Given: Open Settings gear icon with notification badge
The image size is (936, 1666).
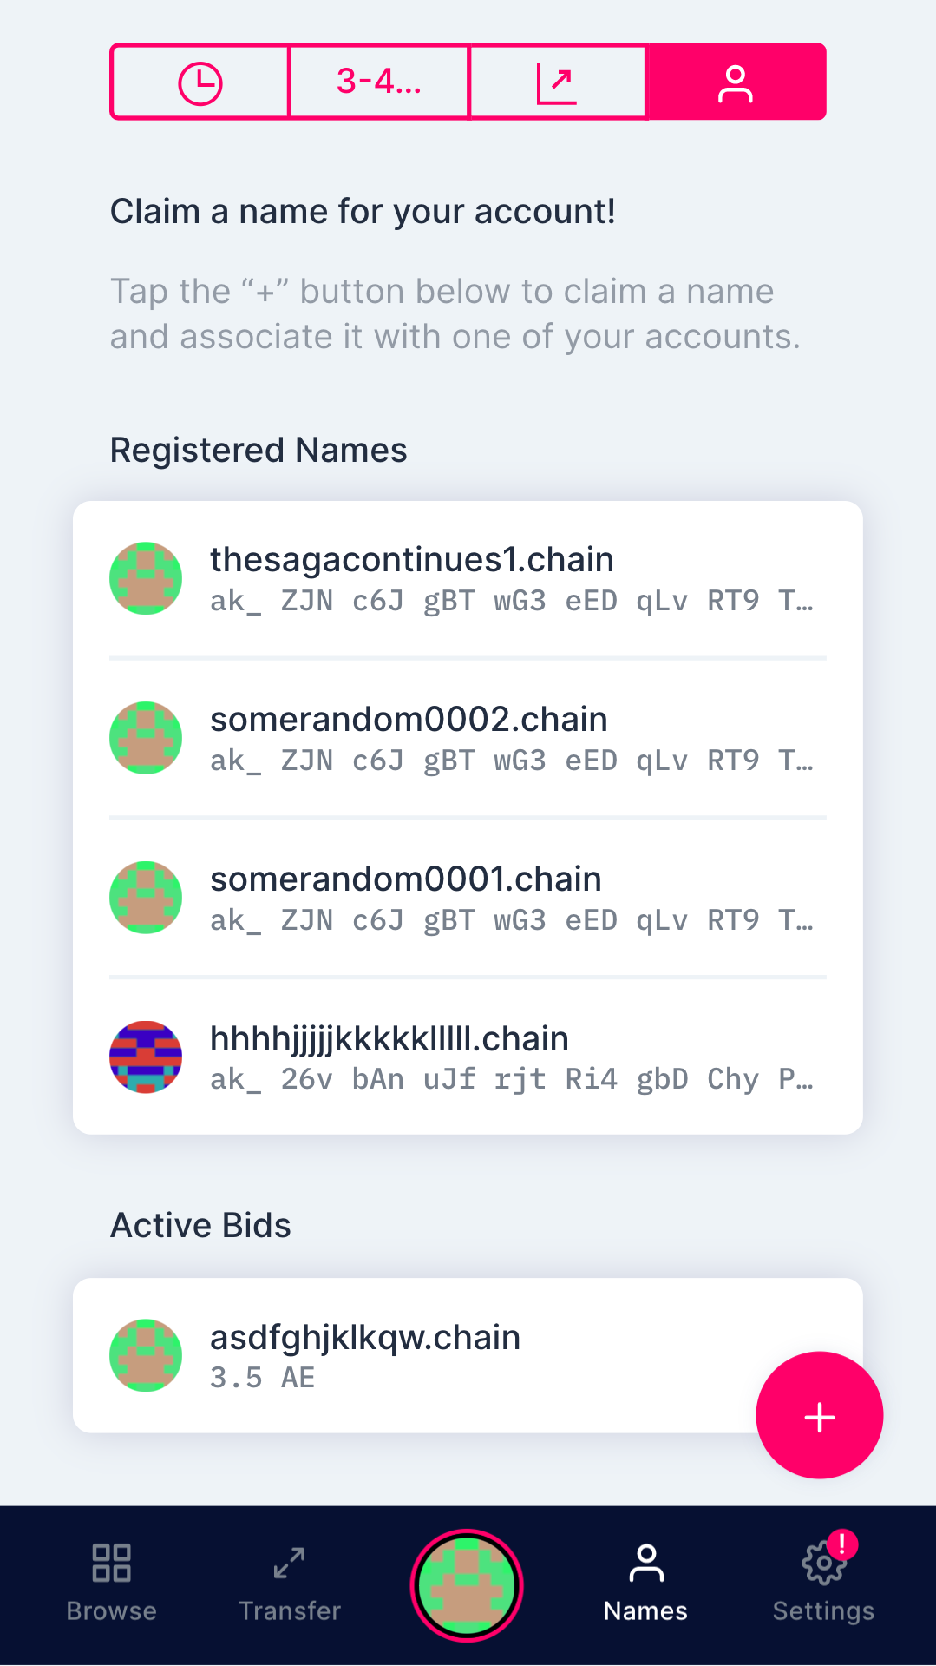Looking at the screenshot, I should (x=821, y=1563).
